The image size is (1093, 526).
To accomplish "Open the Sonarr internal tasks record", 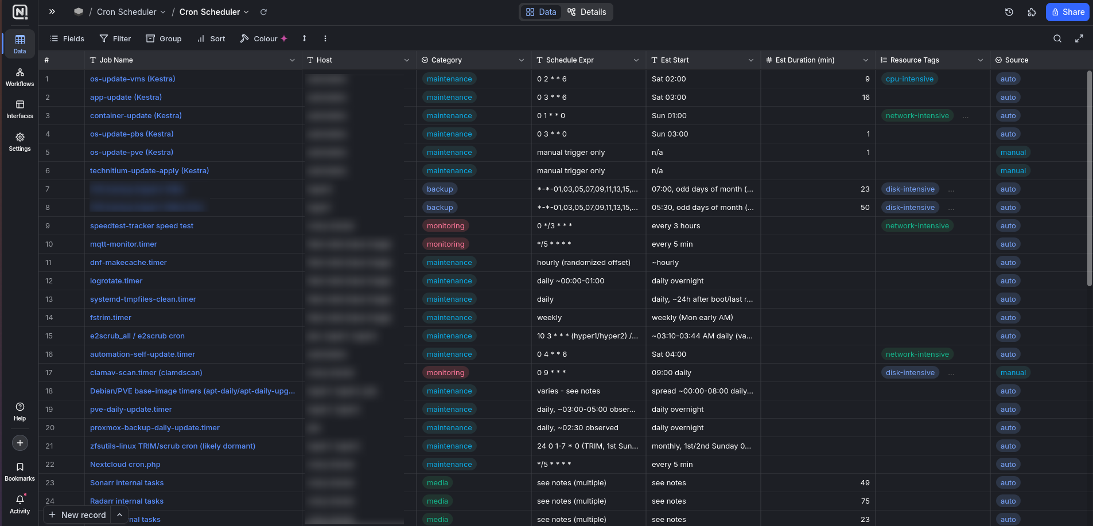I will [127, 482].
